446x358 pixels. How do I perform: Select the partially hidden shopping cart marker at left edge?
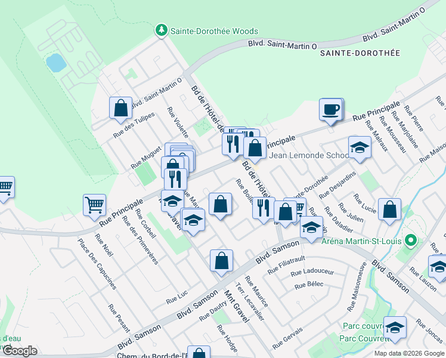[6, 188]
